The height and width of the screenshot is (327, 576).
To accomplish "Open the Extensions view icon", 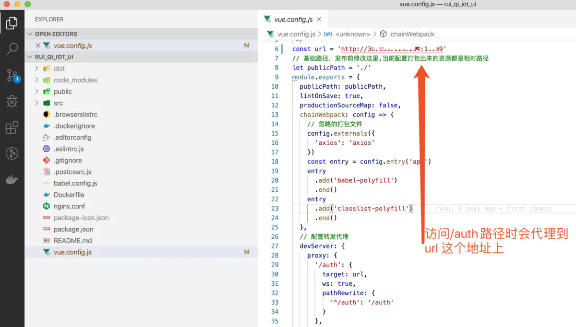I will pyautogui.click(x=12, y=128).
